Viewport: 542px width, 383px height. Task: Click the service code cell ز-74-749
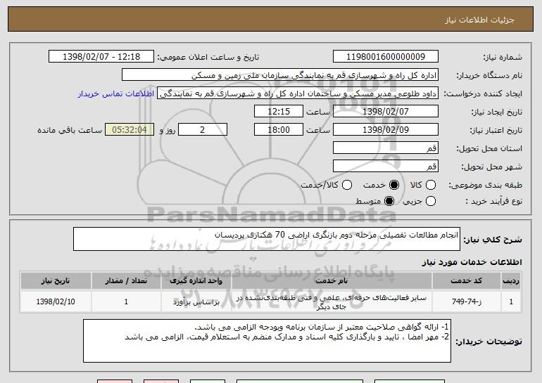click(466, 302)
